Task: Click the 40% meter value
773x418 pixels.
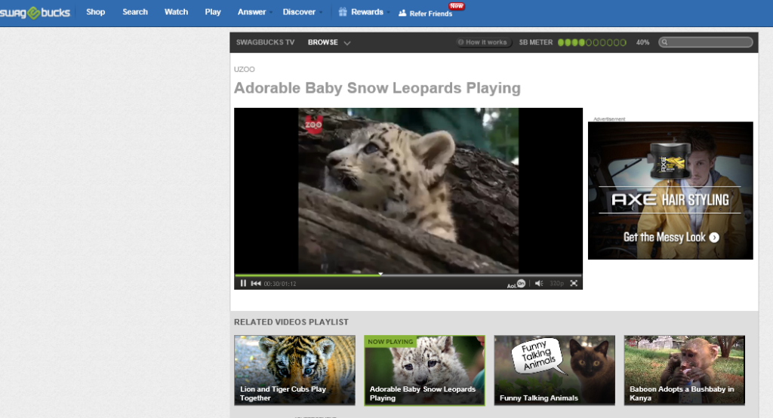Action: pyautogui.click(x=643, y=42)
